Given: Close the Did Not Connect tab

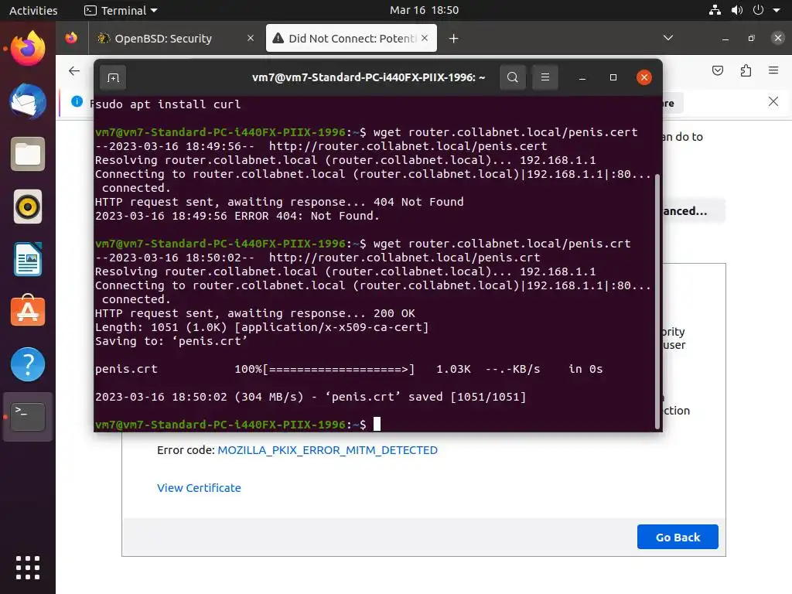Looking at the screenshot, I should coord(425,38).
